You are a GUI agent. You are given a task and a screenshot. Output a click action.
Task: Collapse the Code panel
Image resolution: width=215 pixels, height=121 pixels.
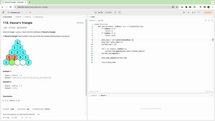[212, 17]
